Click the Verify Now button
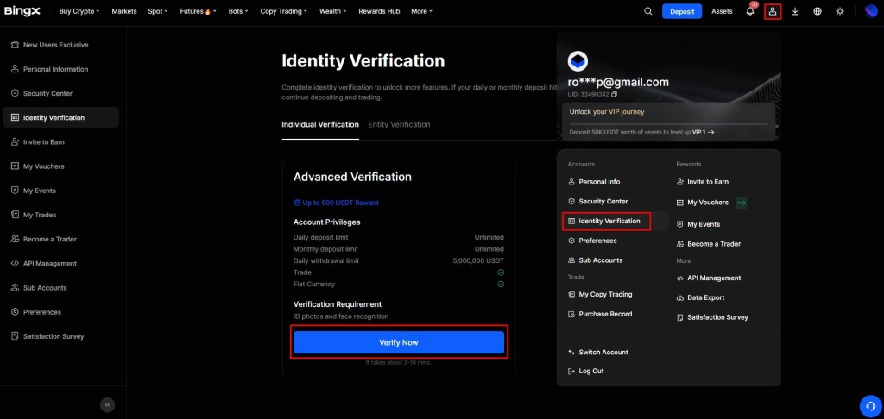 [x=399, y=342]
